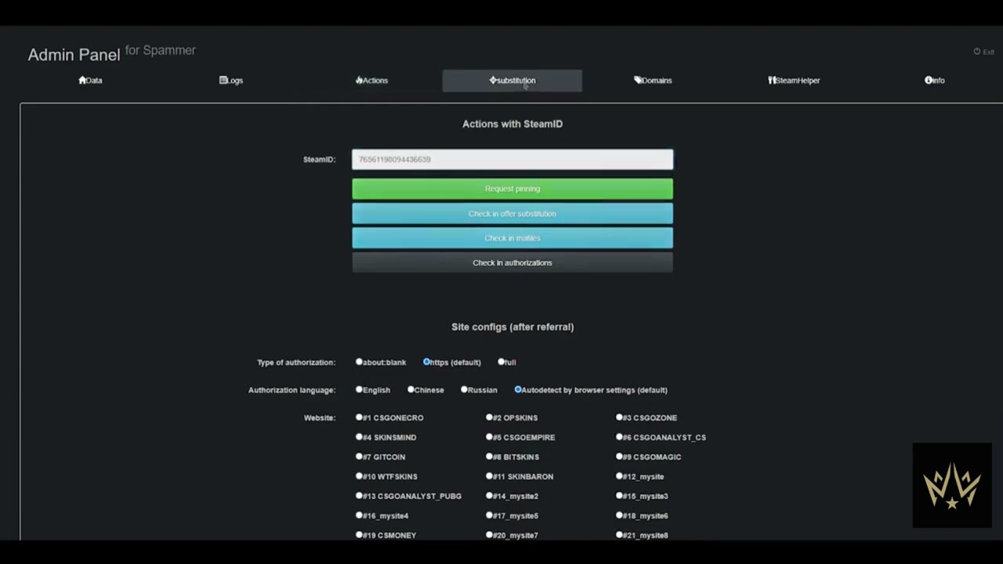The width and height of the screenshot is (1003, 564).
Task: Go to the Domains tab
Action: pyautogui.click(x=653, y=80)
